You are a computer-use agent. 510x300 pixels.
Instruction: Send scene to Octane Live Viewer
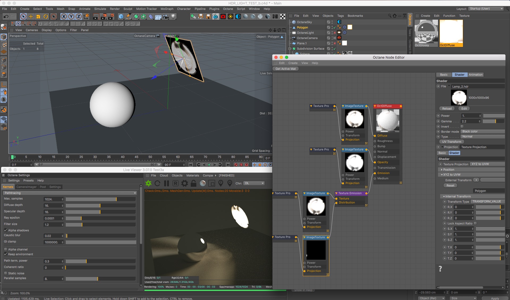pyautogui.click(x=148, y=183)
